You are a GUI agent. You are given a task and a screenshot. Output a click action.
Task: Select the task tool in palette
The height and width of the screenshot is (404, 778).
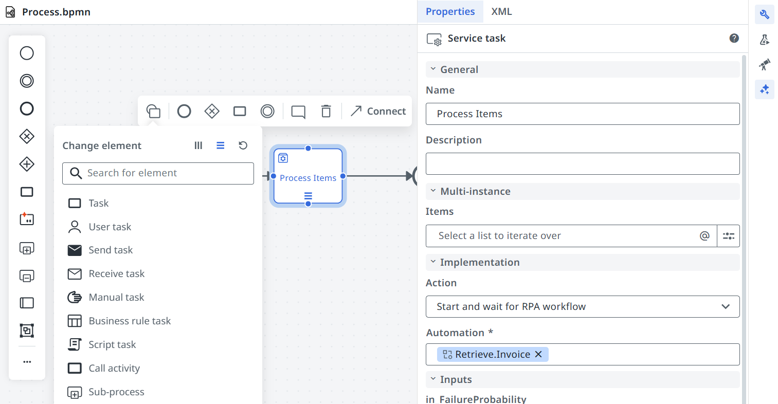(x=27, y=192)
